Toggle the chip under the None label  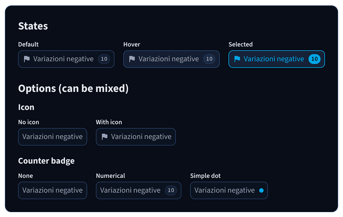[52, 190]
